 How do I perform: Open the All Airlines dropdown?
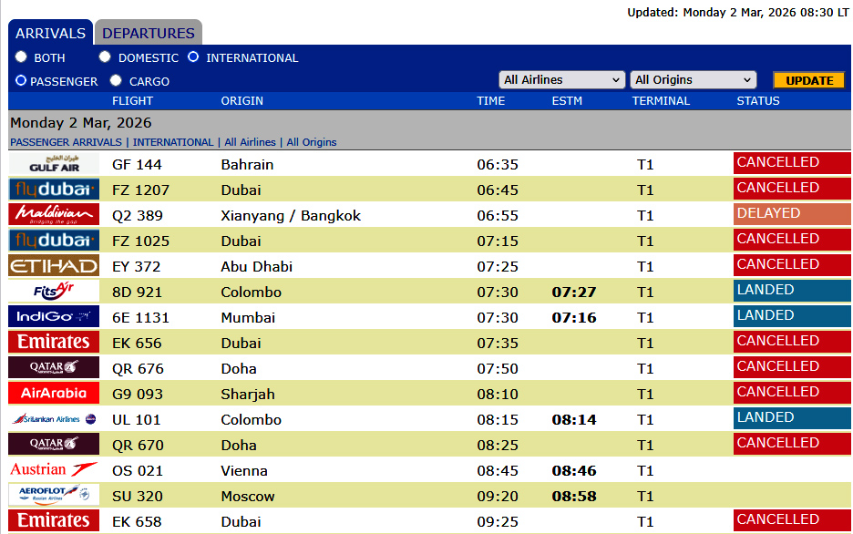[561, 80]
